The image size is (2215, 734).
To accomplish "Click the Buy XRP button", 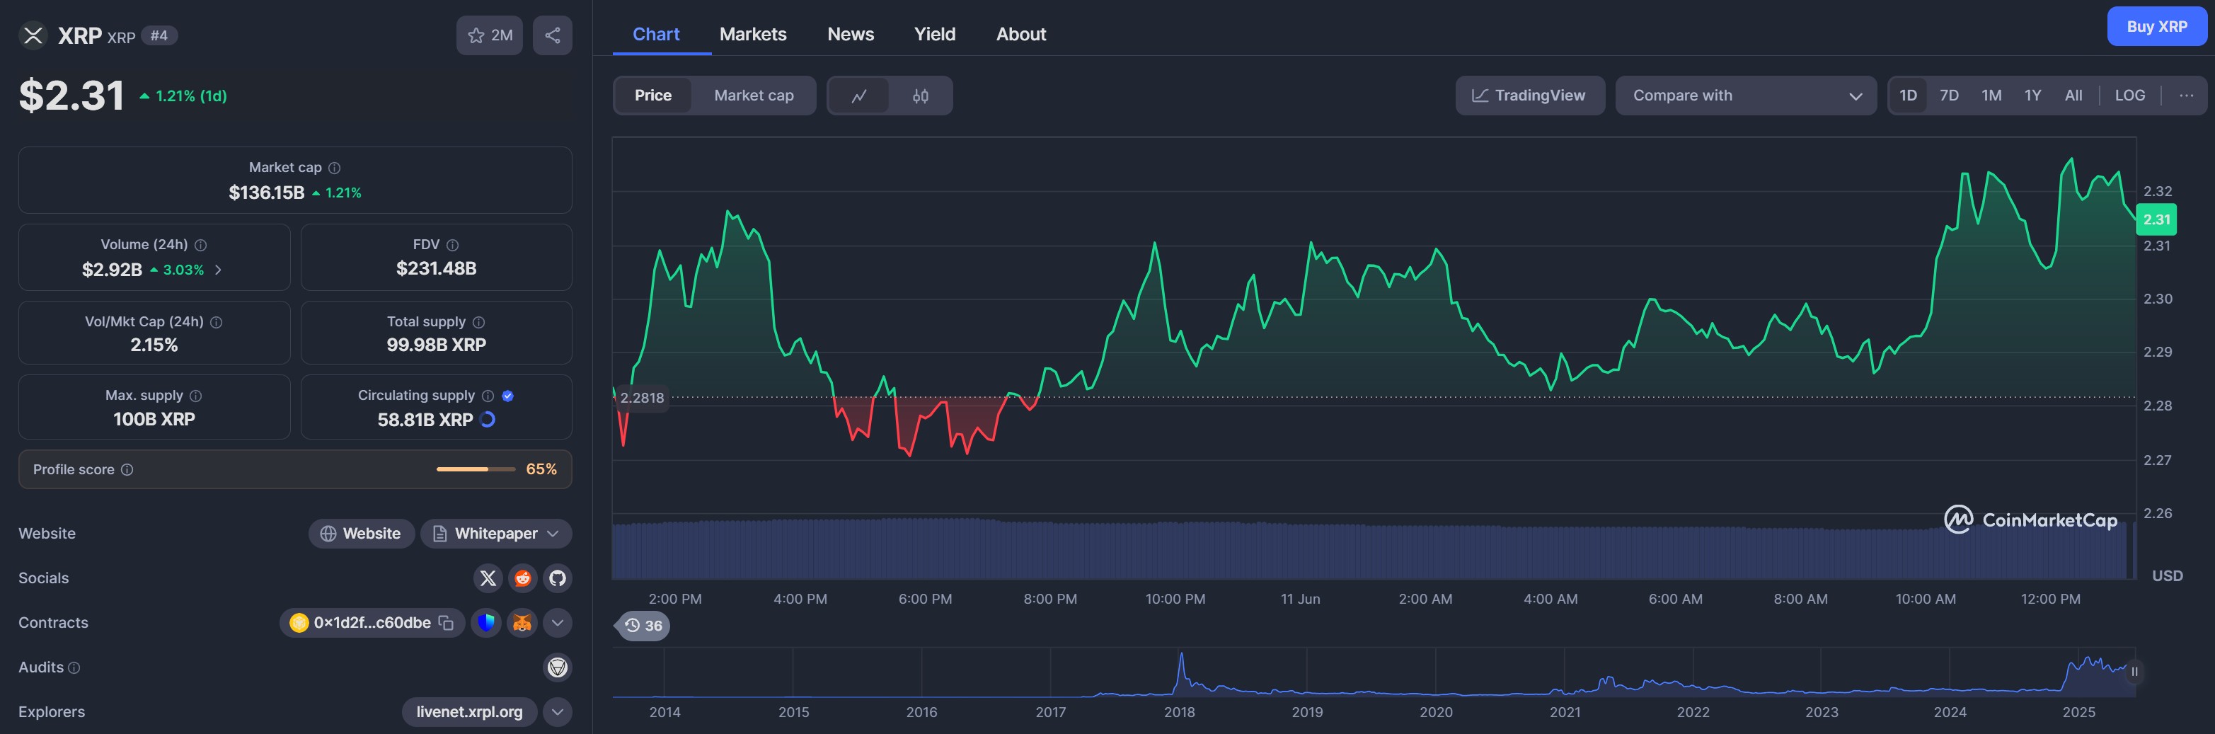I will tap(2156, 27).
